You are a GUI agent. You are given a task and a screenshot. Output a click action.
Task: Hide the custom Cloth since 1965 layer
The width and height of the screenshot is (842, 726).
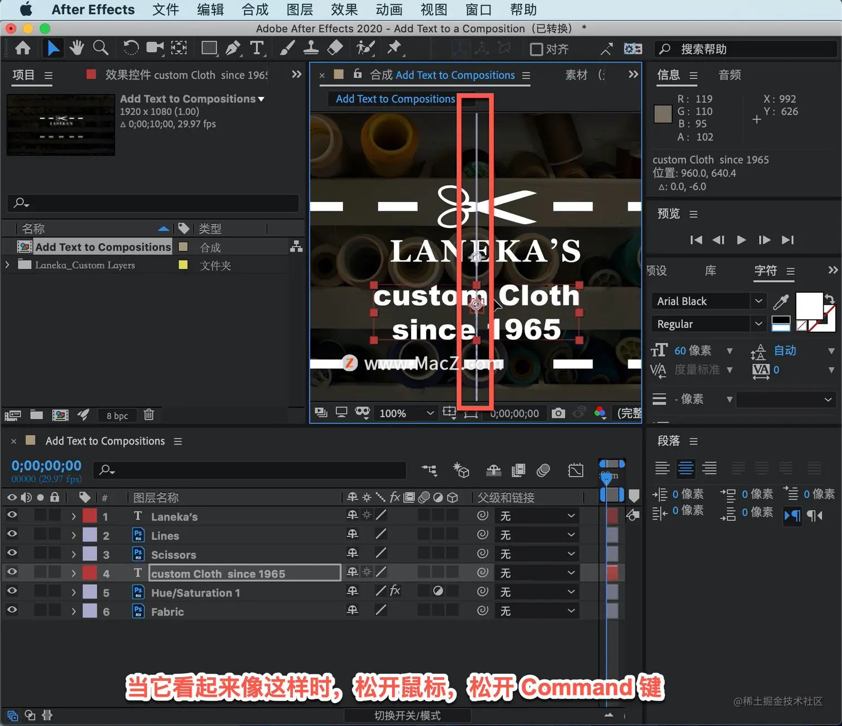[x=12, y=572]
